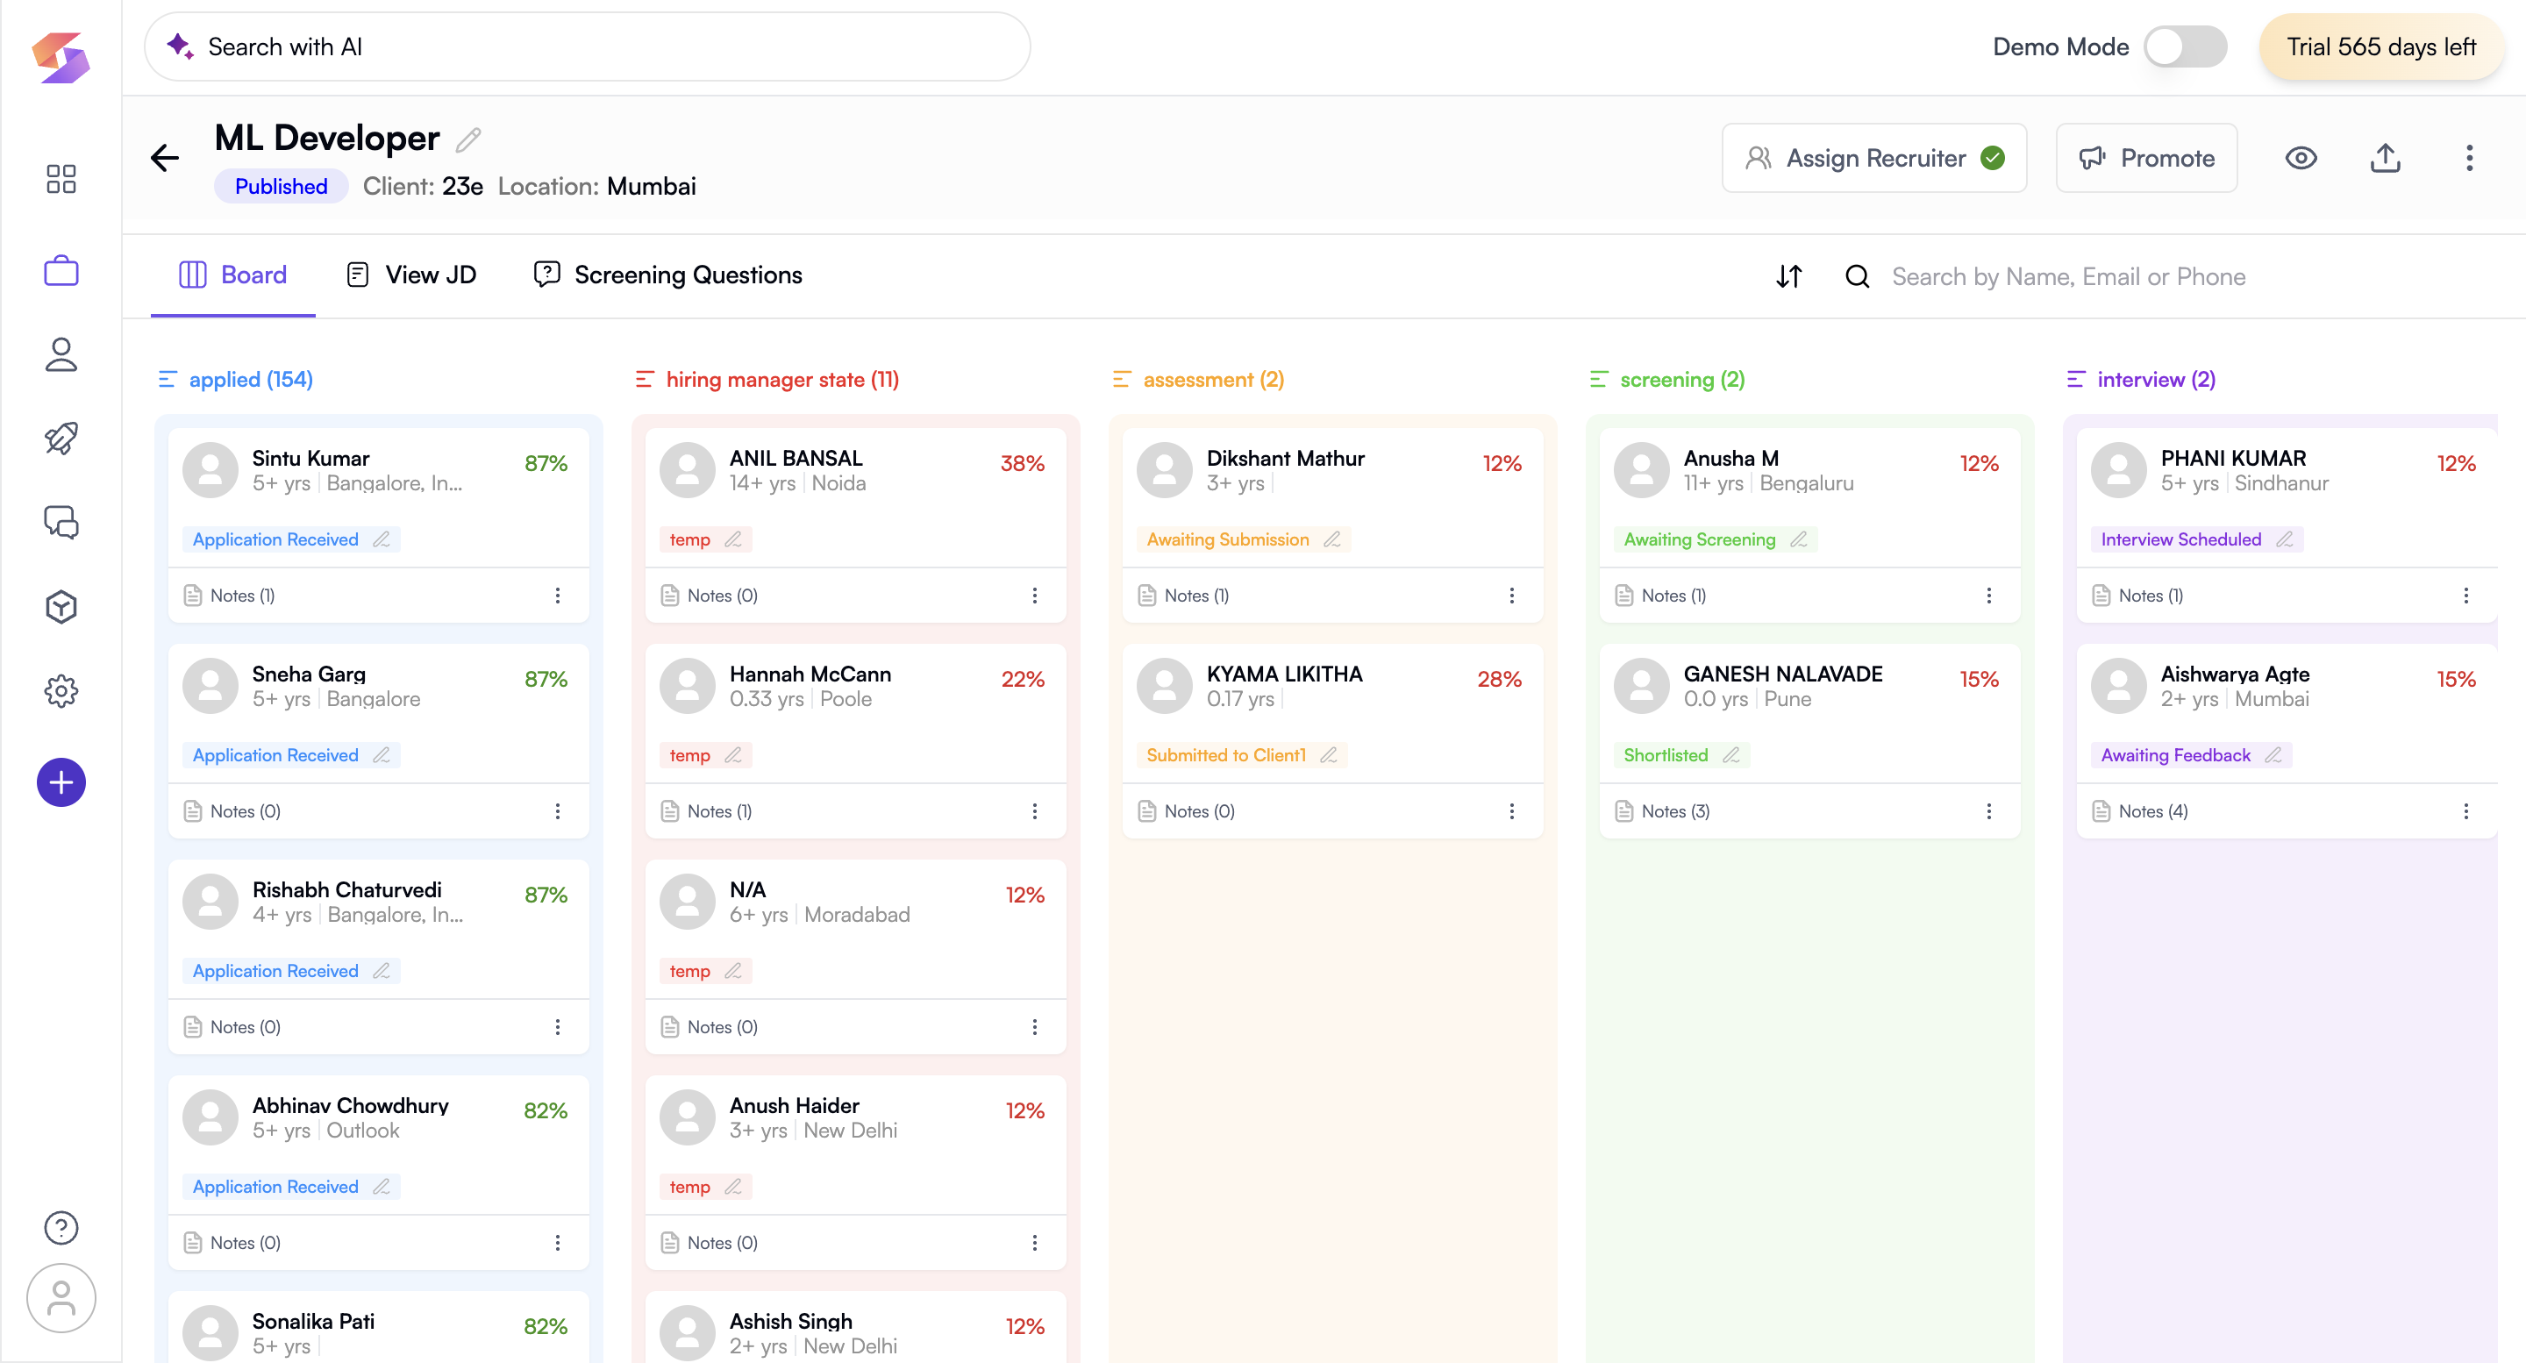This screenshot has width=2526, height=1363.
Task: Edit Rishabh Chaturvedi's Application Received status
Action: pos(382,971)
